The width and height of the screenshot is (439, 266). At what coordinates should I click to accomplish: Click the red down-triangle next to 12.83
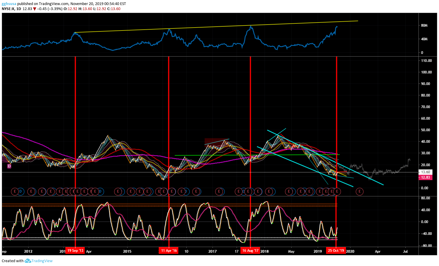pos(34,9)
